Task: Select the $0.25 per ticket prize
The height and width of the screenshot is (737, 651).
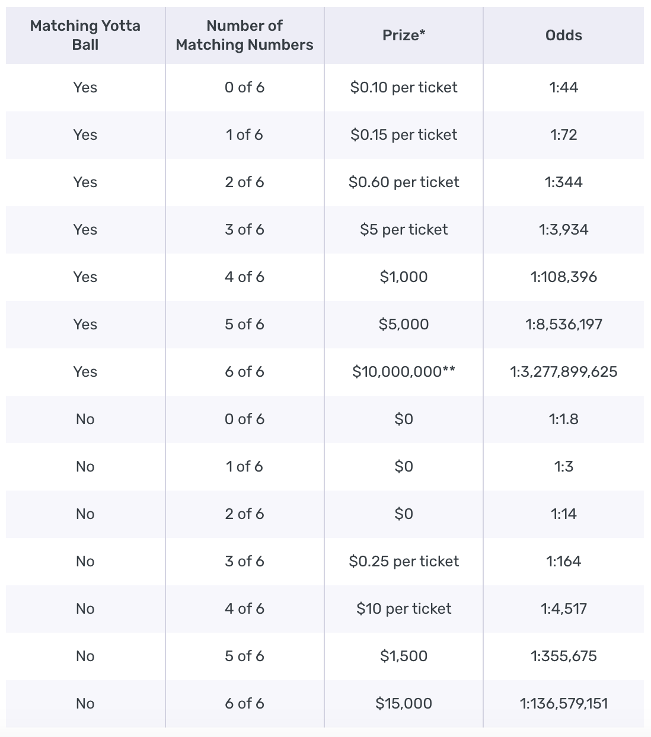Action: click(x=404, y=561)
